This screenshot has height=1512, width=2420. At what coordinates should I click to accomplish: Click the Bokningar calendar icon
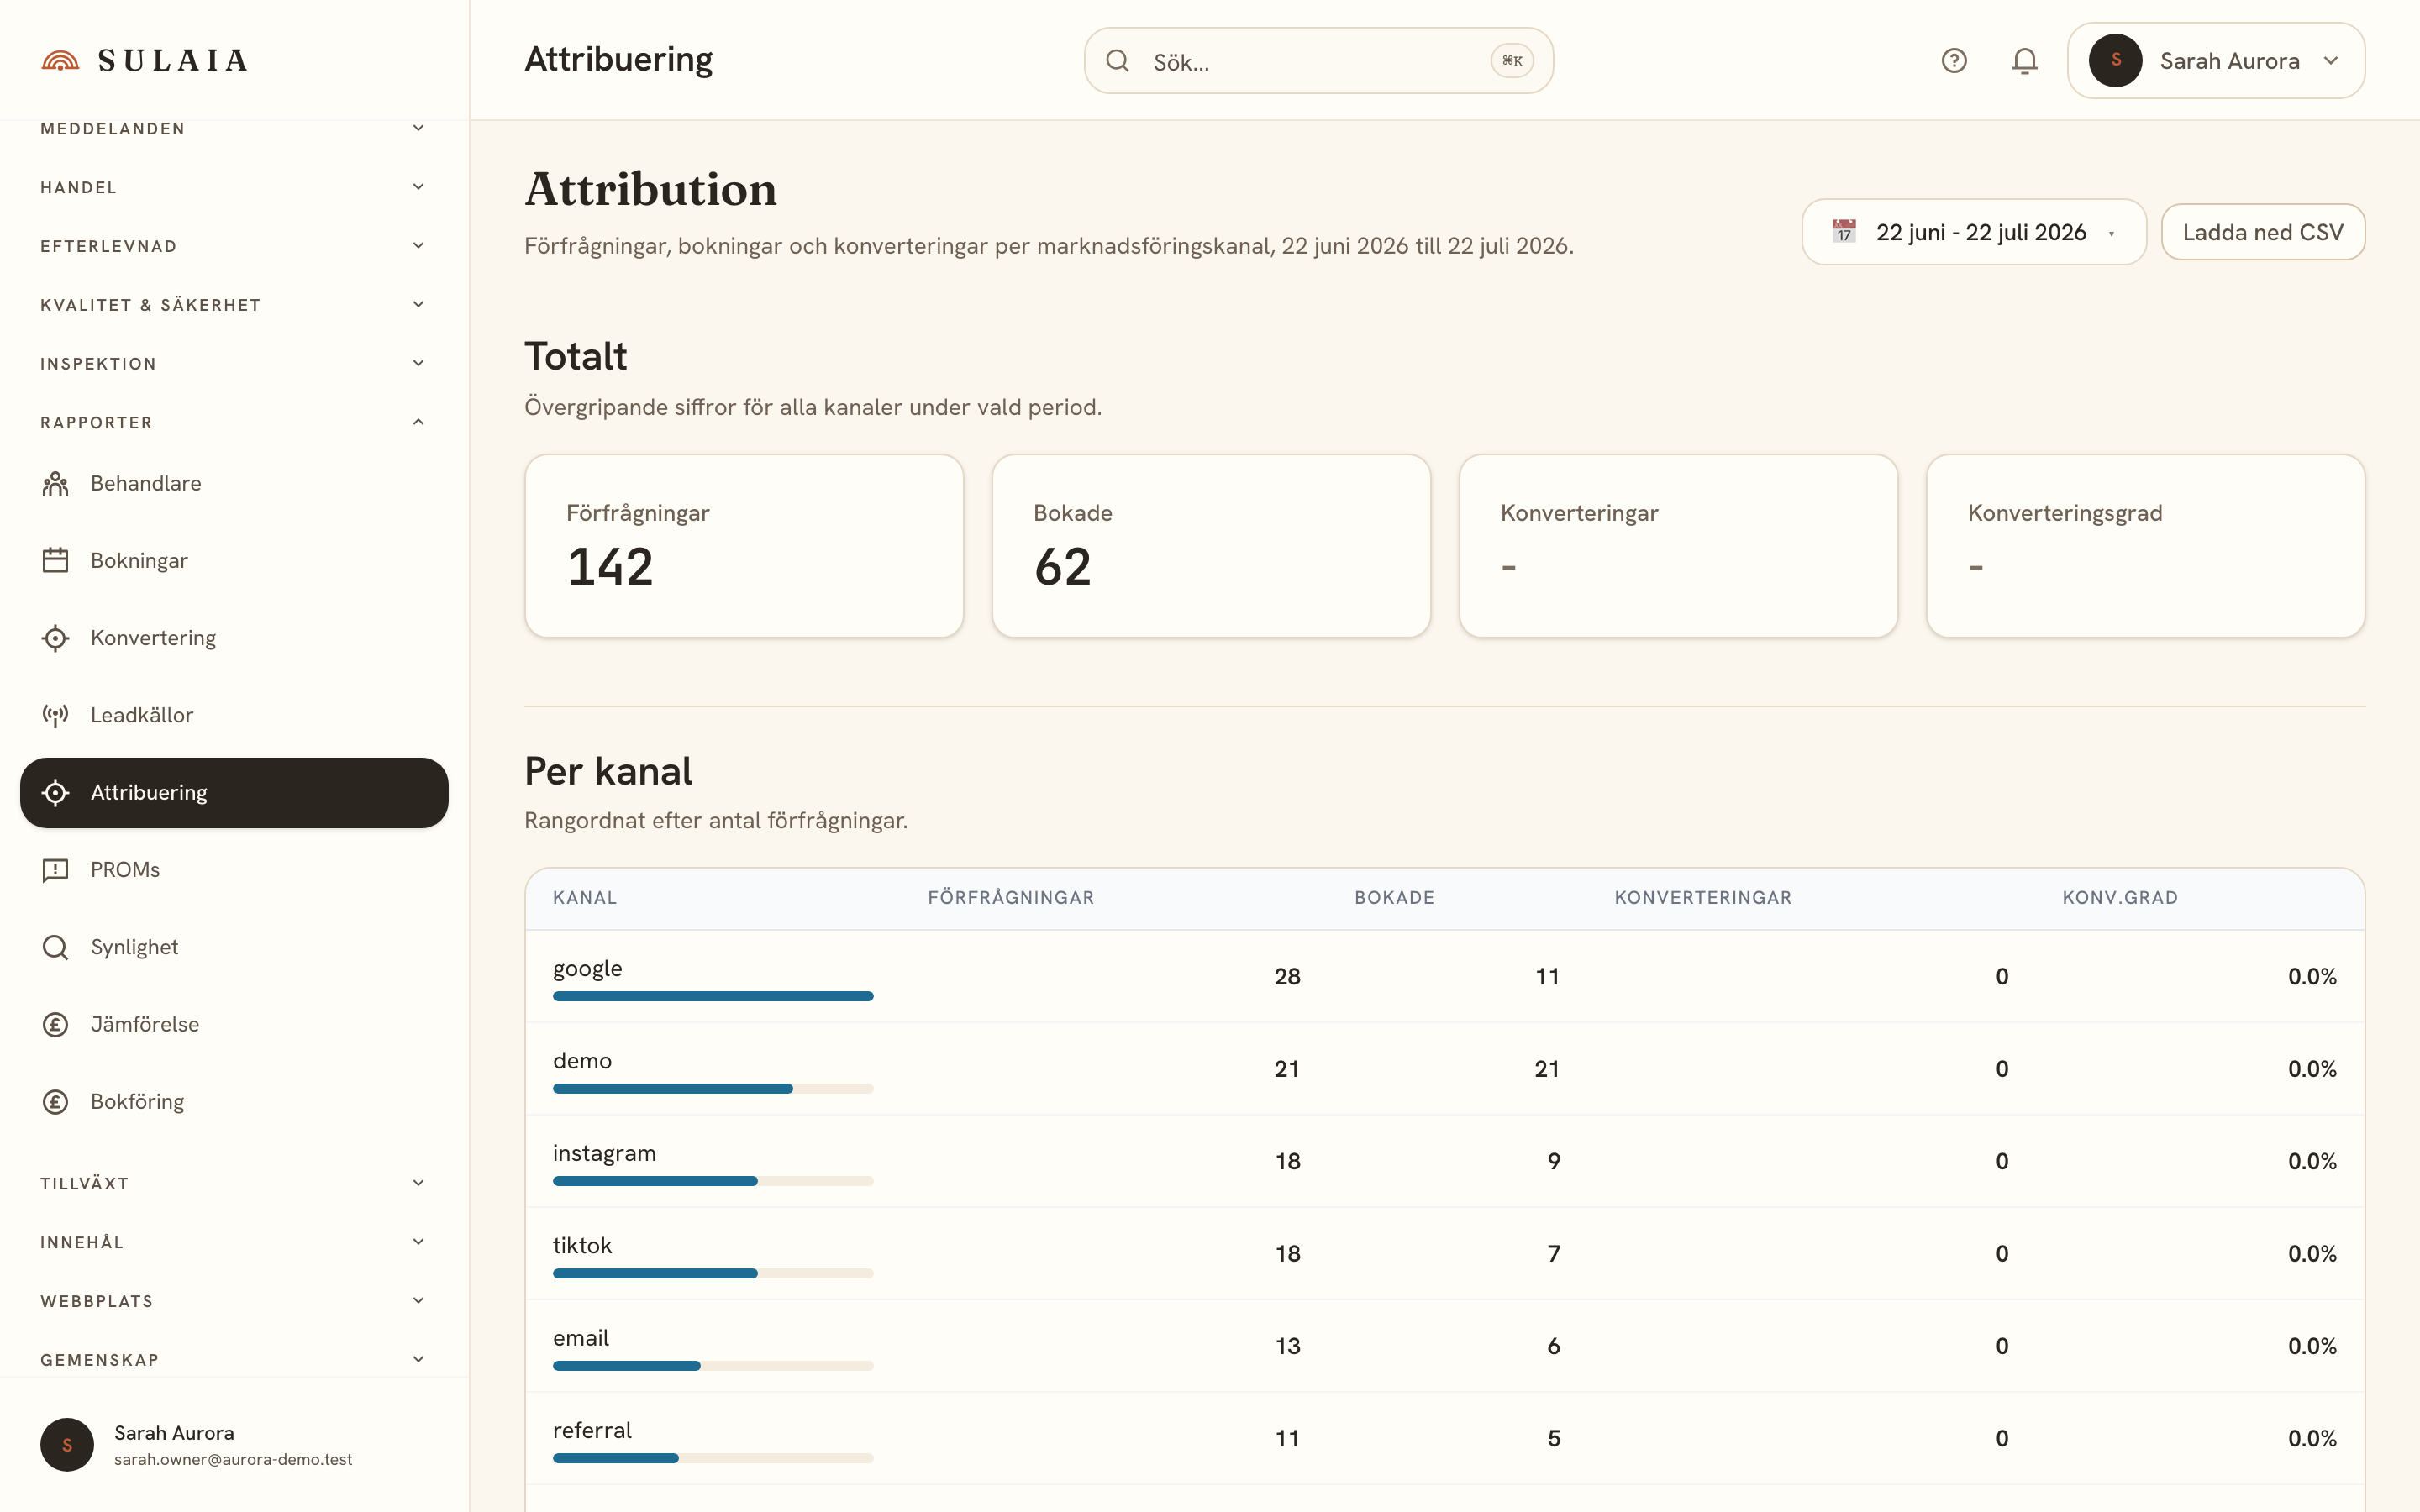pyautogui.click(x=55, y=561)
